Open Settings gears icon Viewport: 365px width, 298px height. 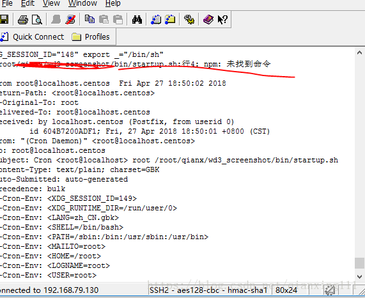coord(189,20)
